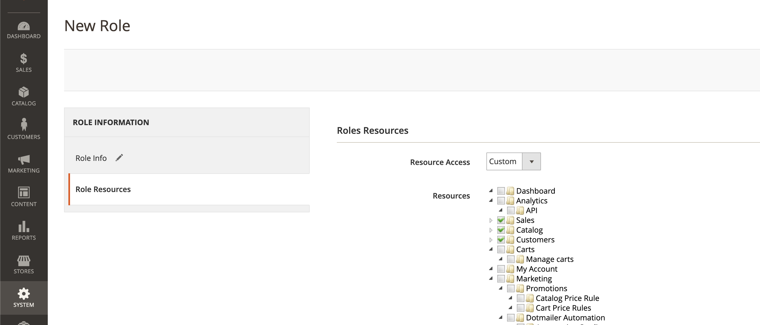Collapse the Marketing tree node arrow

point(491,278)
